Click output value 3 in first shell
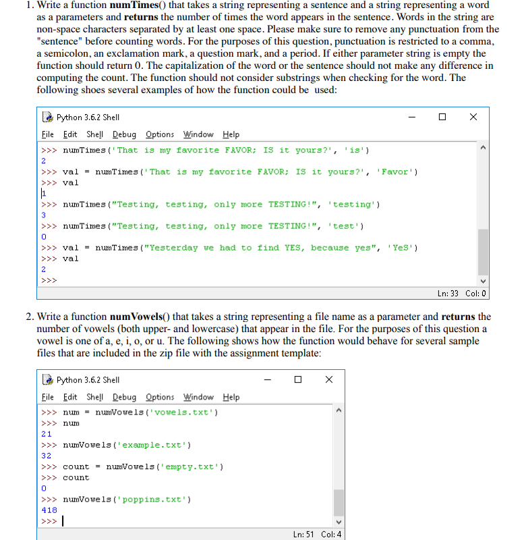 (43, 215)
